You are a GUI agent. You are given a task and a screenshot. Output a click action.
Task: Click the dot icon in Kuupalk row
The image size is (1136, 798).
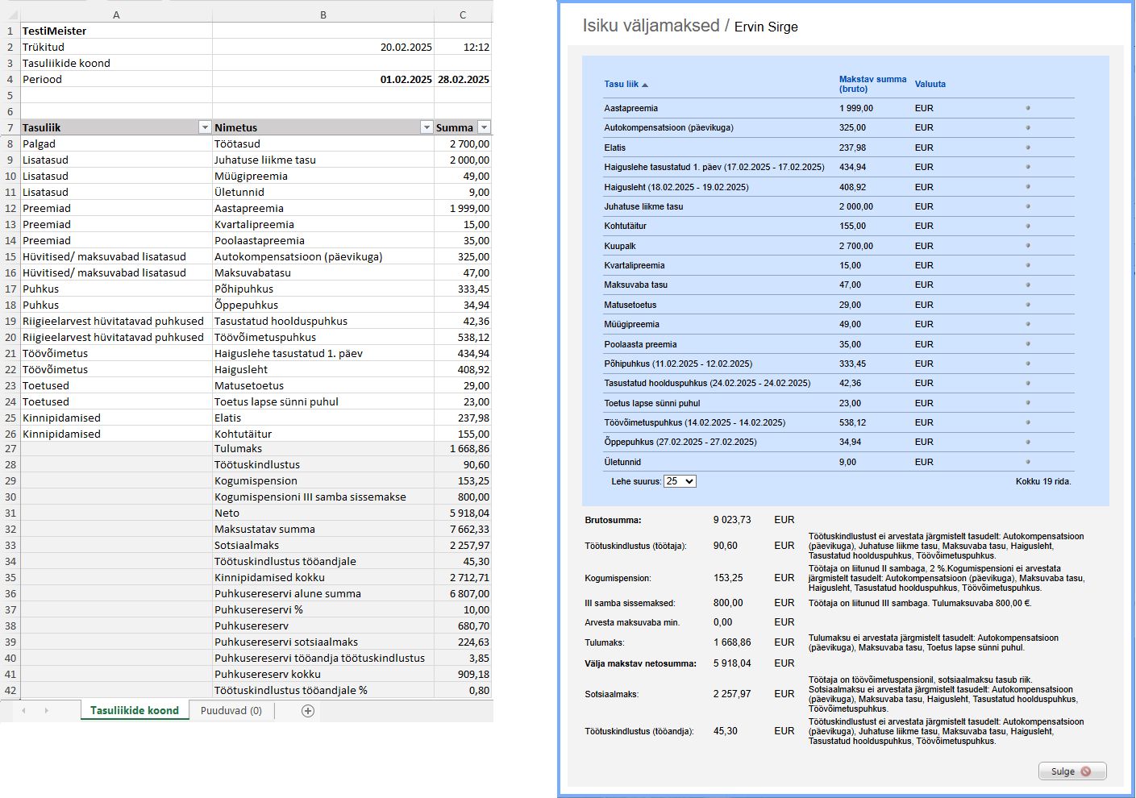[x=1028, y=246]
